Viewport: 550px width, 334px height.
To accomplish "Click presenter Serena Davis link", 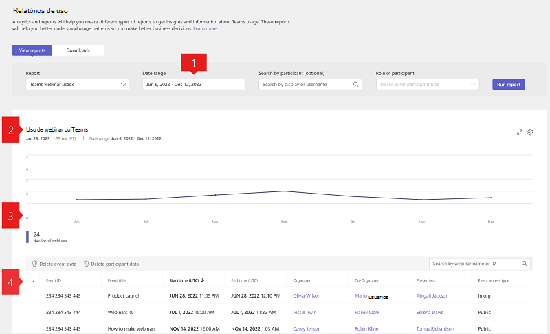I will coord(431,312).
